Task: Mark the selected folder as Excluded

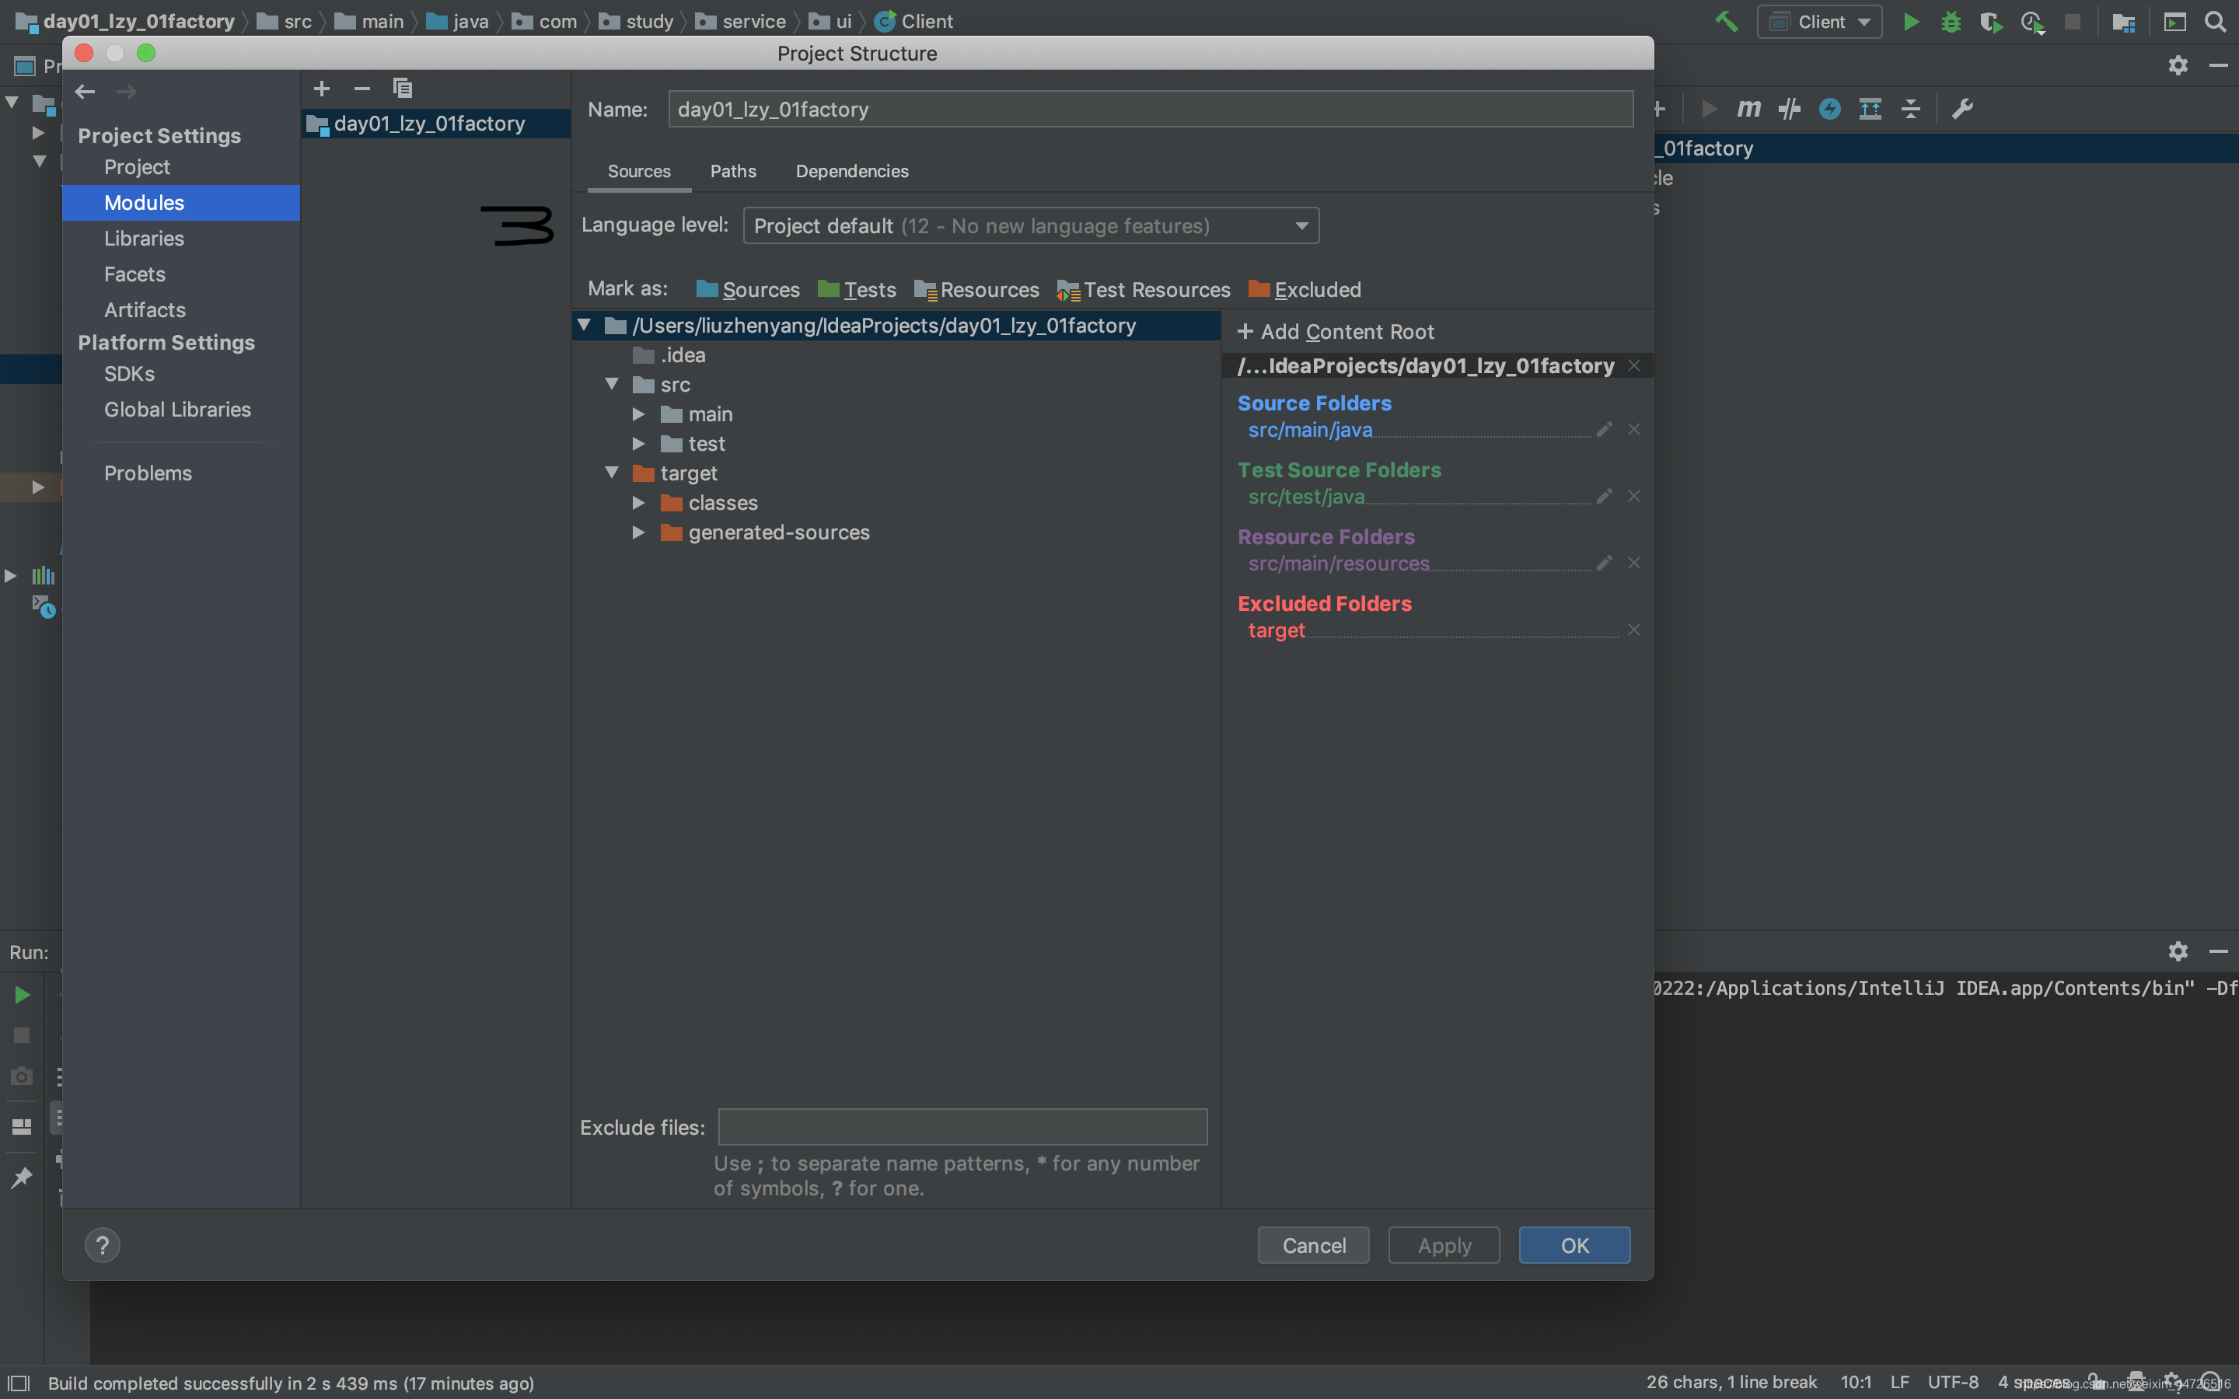Action: 1305,290
